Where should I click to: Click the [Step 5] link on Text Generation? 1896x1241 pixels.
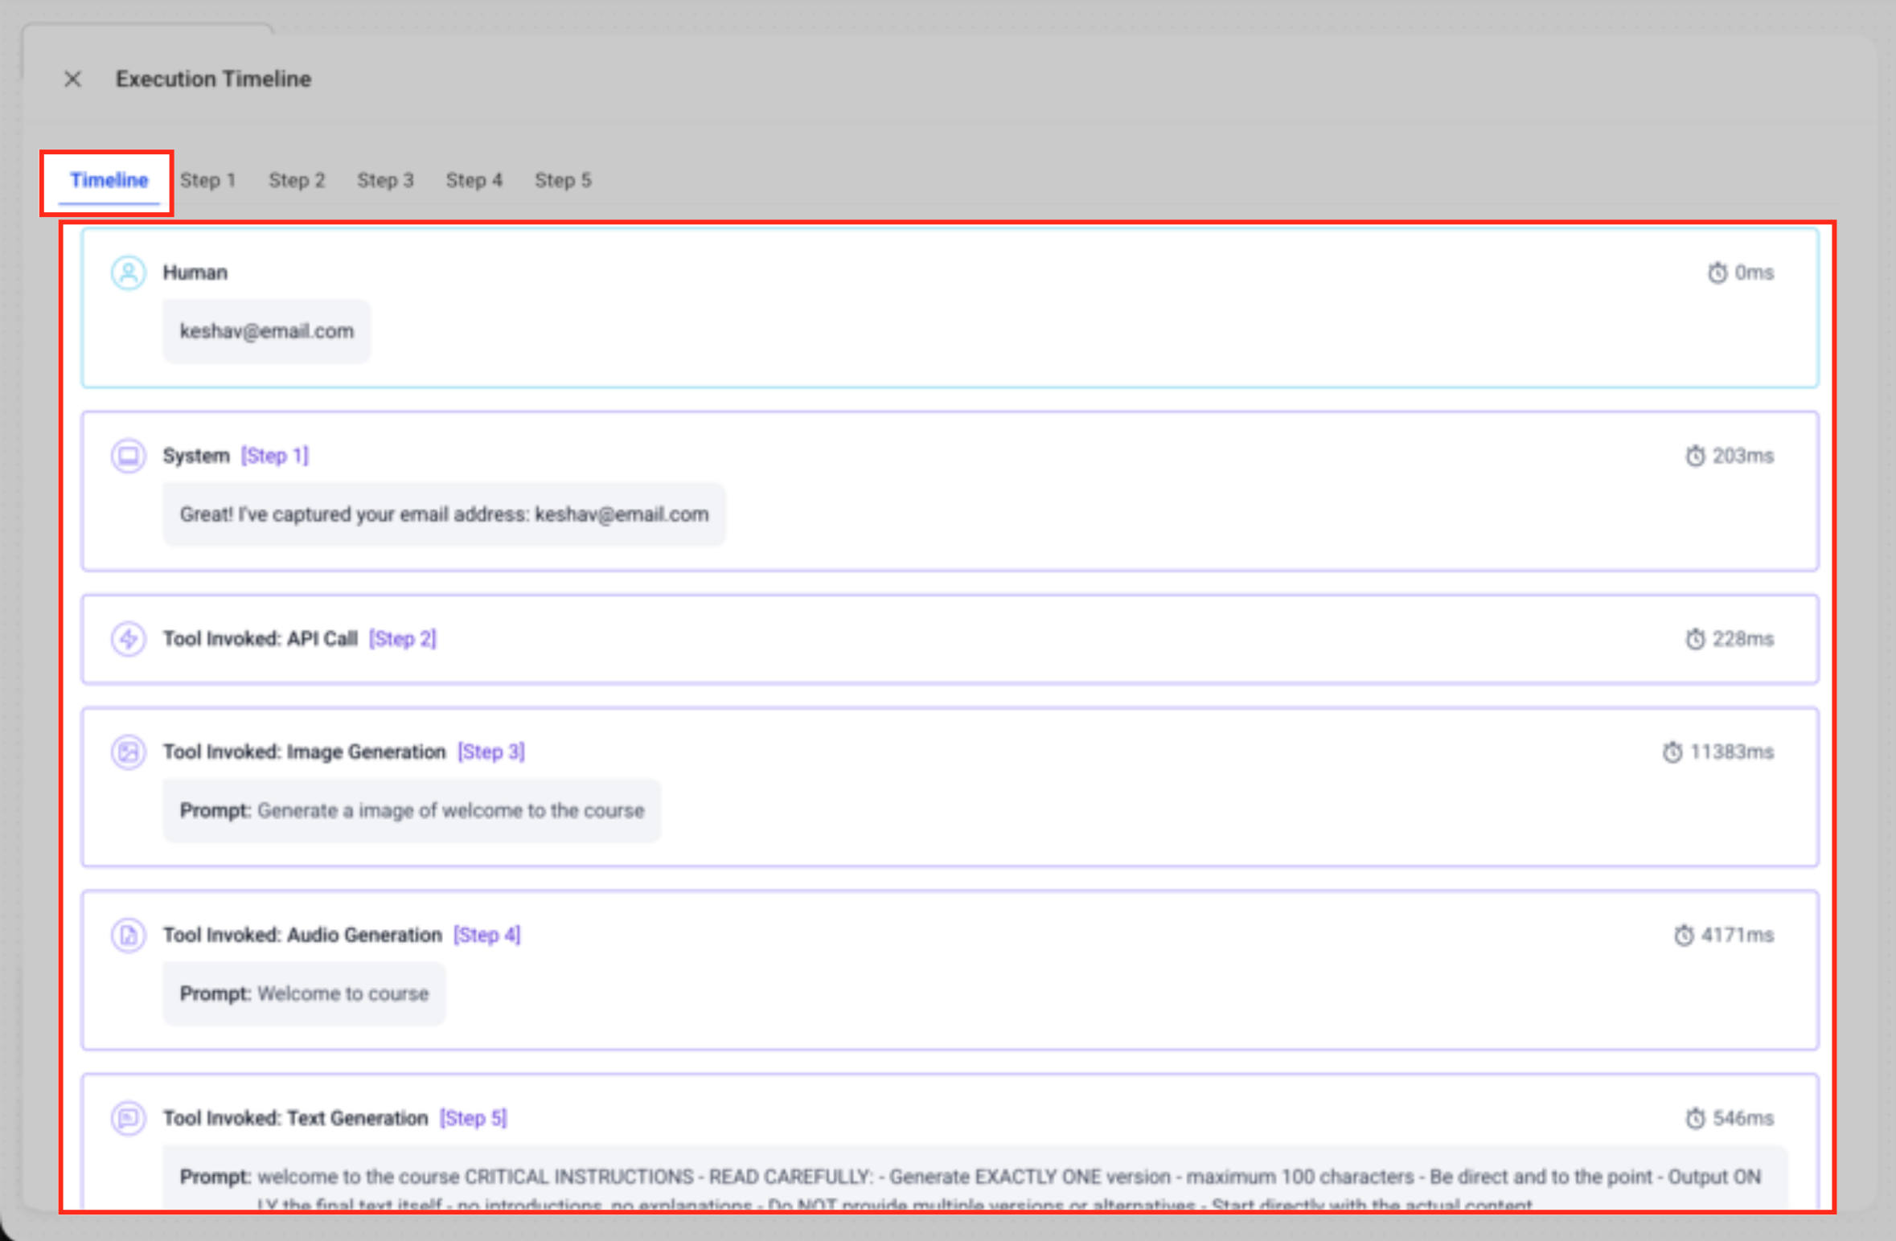tap(473, 1118)
